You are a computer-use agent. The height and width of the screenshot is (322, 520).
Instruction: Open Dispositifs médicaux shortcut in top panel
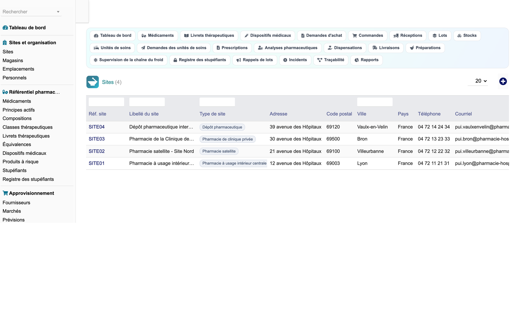click(267, 36)
